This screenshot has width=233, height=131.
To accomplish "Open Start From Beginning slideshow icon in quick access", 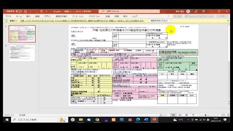I will point(42,11).
